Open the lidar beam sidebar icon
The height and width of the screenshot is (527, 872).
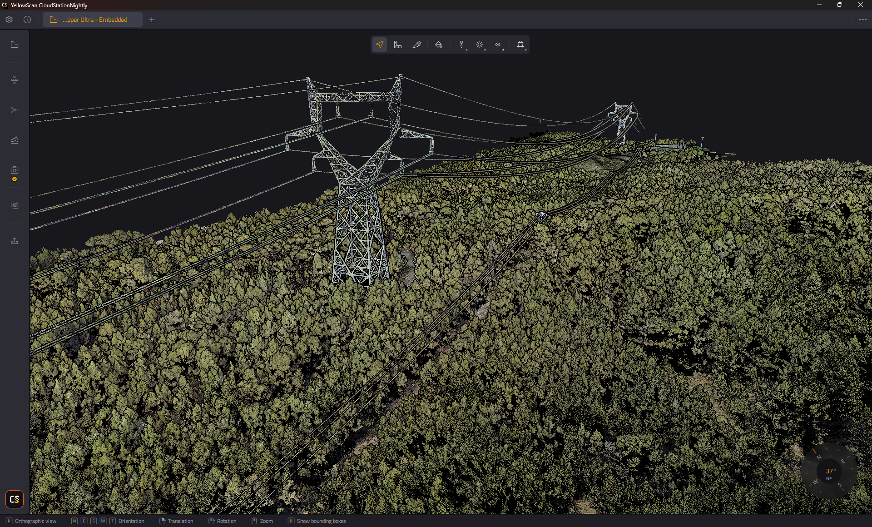pos(15,110)
